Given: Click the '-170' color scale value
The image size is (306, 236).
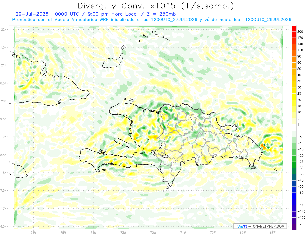Looking at the screenshot, I should (302, 218).
